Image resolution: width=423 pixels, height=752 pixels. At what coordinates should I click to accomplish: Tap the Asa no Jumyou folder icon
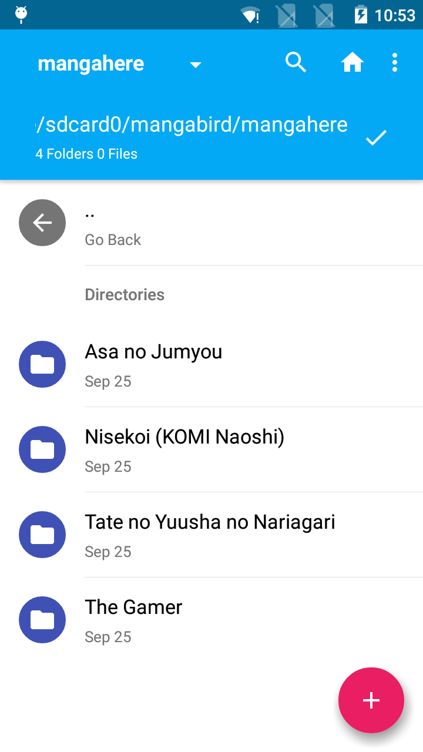pos(42,364)
